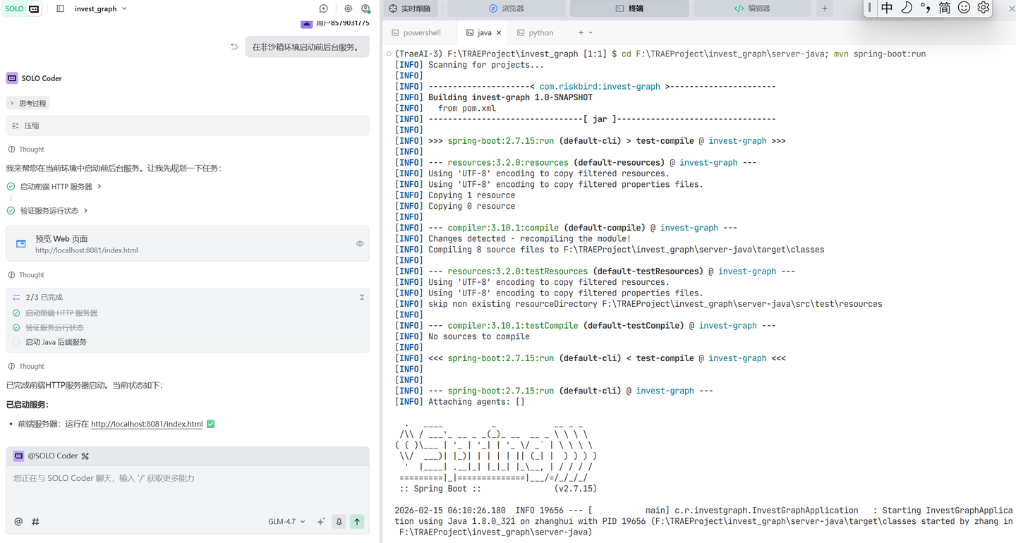Click com.riskbird:invest-graph text in terminal
This screenshot has width=1016, height=543.
pos(600,87)
